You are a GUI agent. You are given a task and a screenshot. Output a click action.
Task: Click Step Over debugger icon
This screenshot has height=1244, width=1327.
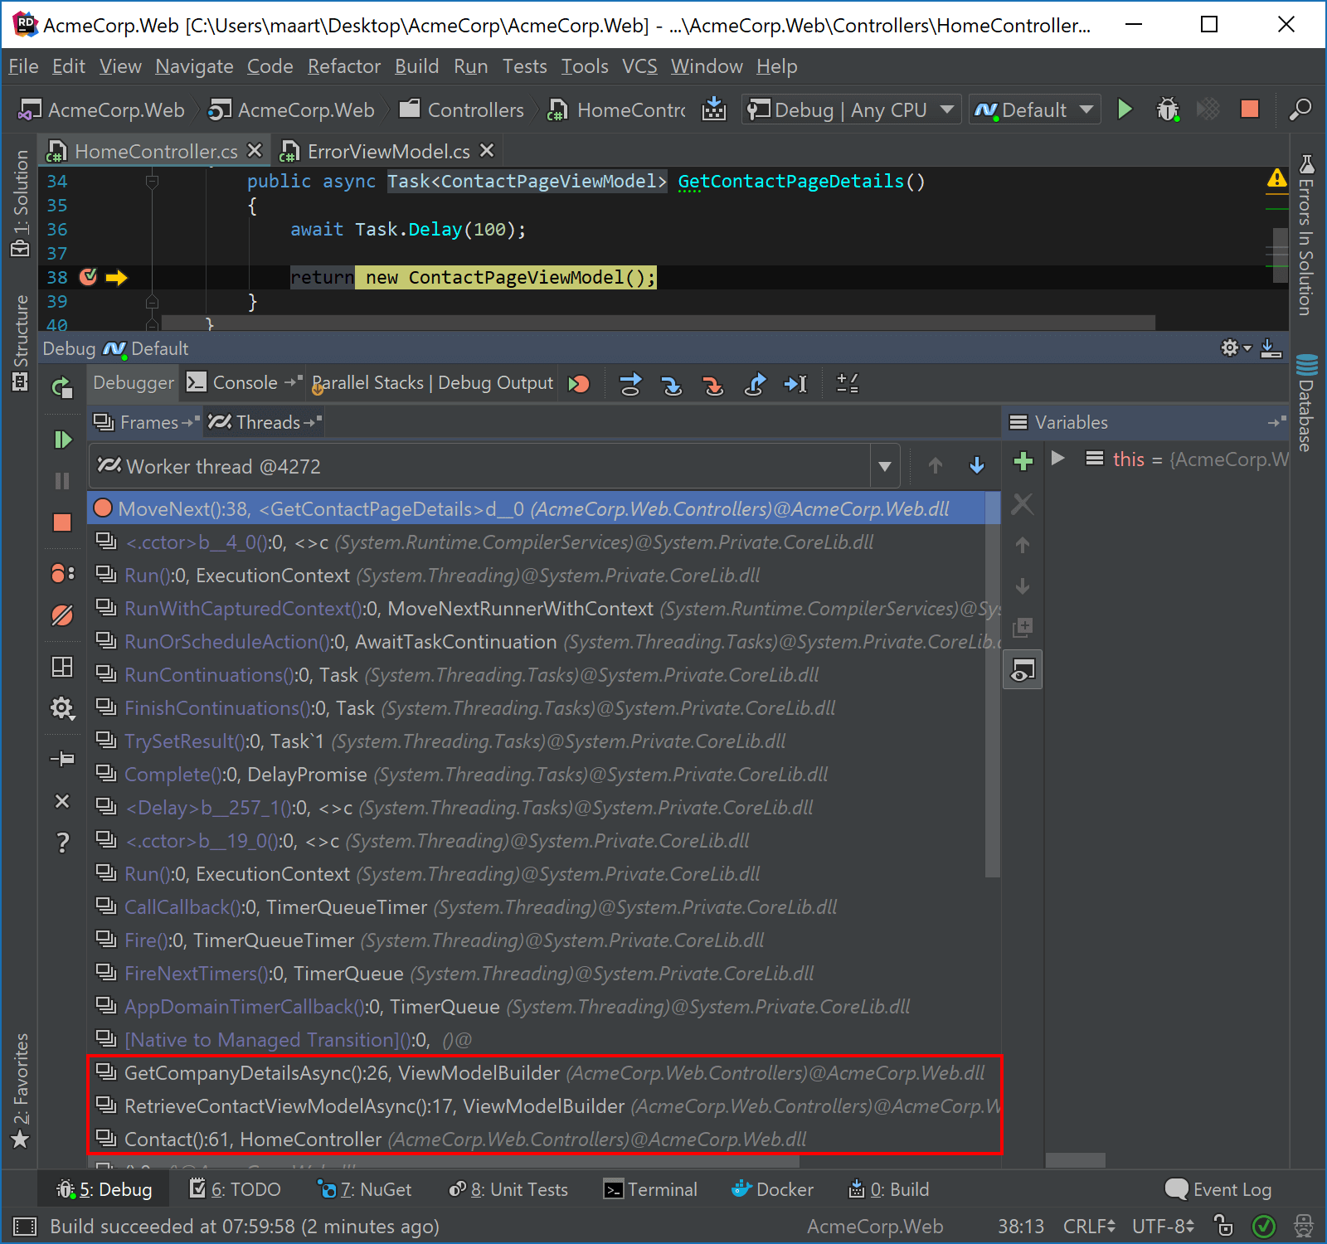coord(631,383)
